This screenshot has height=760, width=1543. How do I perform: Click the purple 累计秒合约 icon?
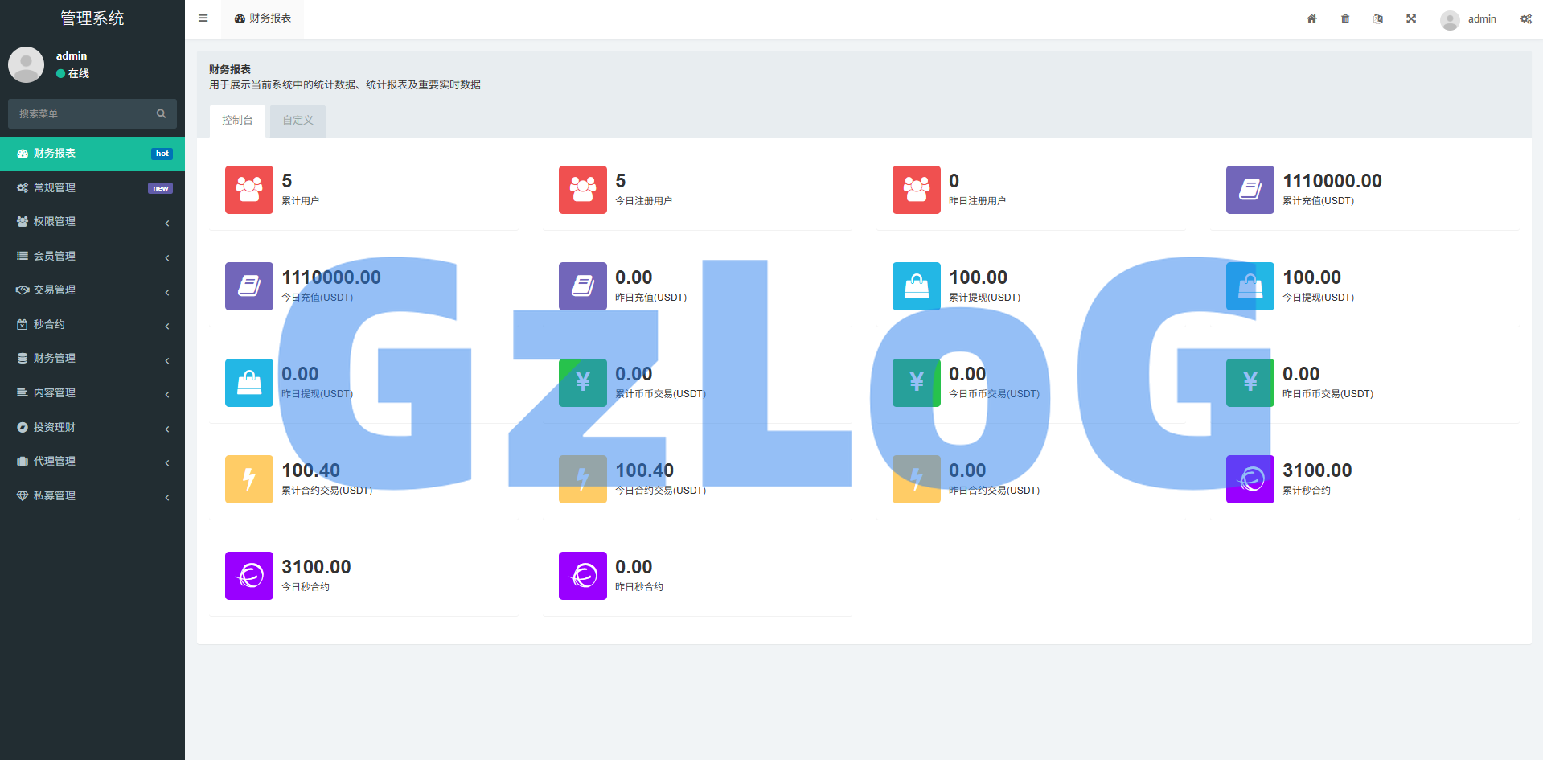coord(1250,479)
